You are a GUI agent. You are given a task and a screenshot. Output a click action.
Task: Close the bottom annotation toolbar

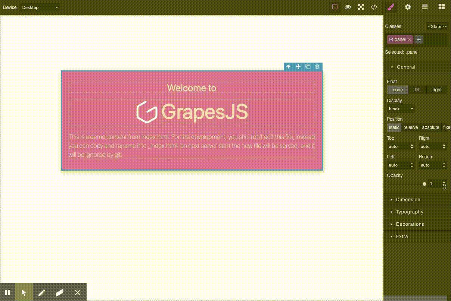coord(78,292)
